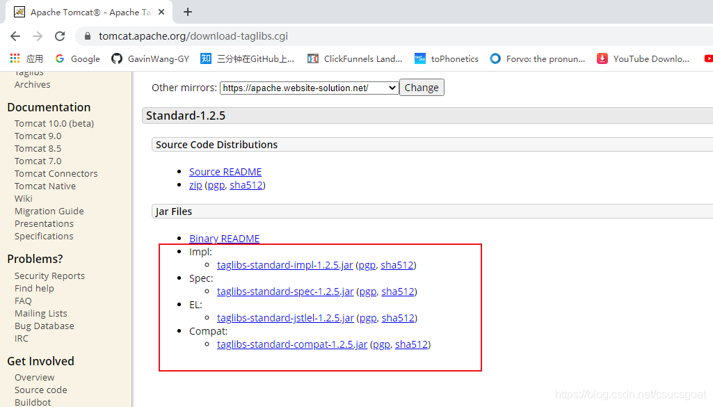Close the Apache Tomcat tab
Viewport: 713px width, 407px height.
[x=161, y=13]
